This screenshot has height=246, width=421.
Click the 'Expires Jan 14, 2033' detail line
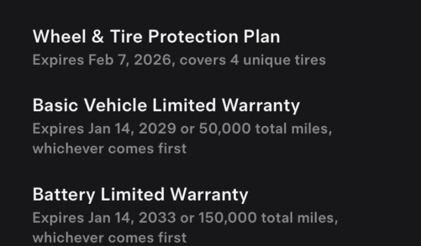click(104, 218)
